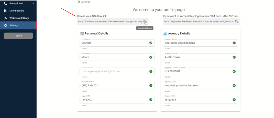The height and width of the screenshot is (118, 274).
Task: Click the 'Copy to clipboard' tooltip
Action: pyautogui.click(x=145, y=28)
